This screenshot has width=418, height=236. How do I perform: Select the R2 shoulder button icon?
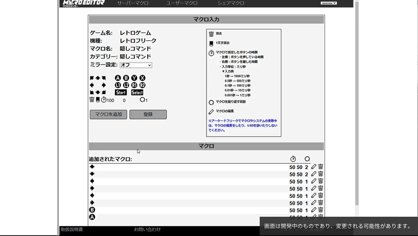pyautogui.click(x=142, y=85)
